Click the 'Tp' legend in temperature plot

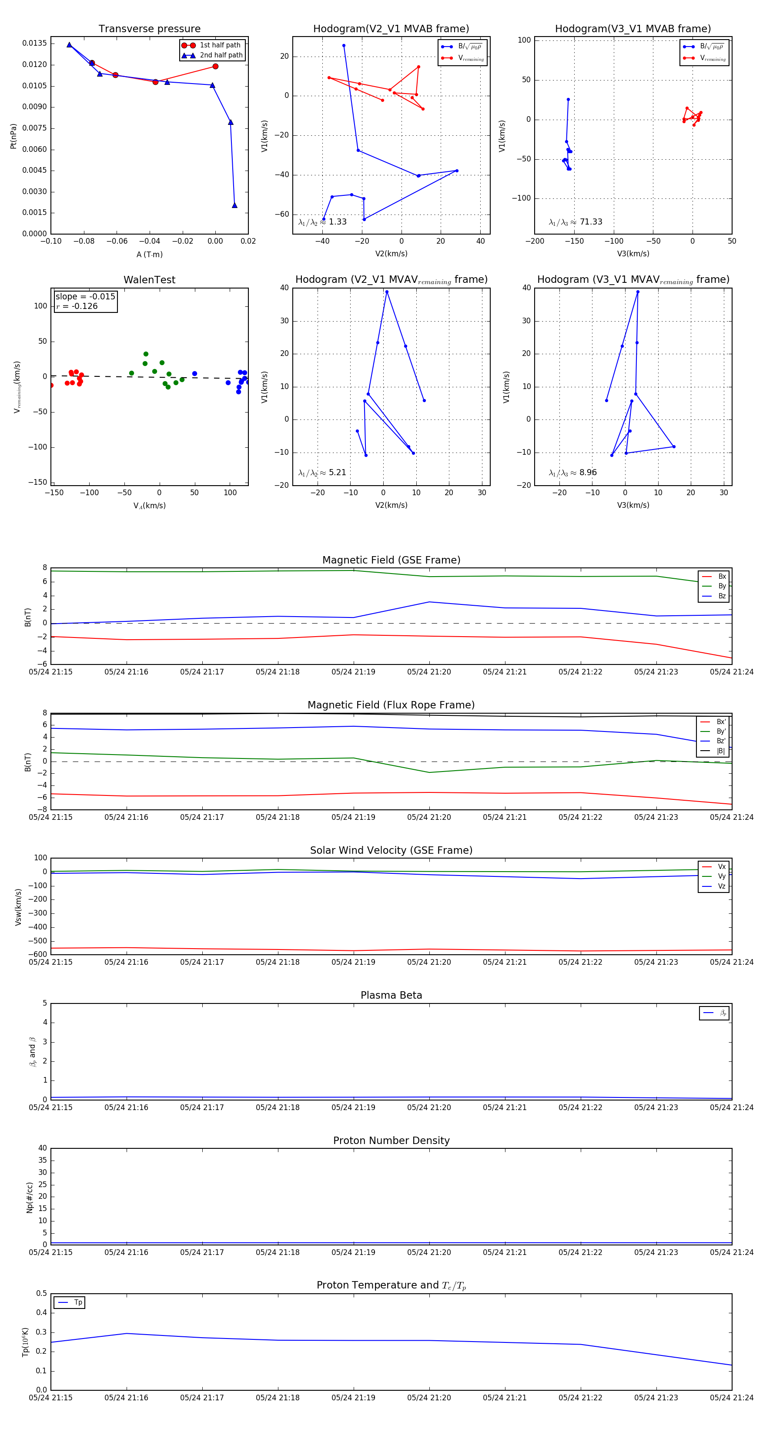(x=70, y=1303)
